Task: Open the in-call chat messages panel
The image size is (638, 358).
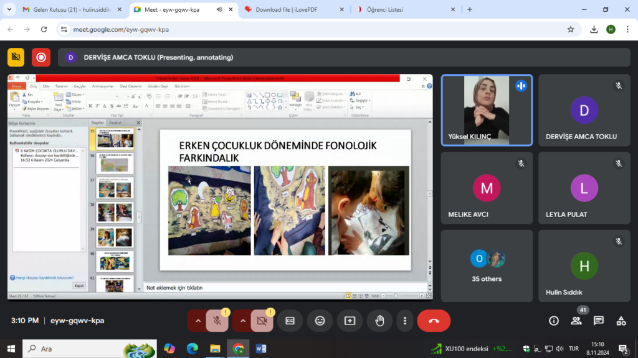Action: (599, 321)
